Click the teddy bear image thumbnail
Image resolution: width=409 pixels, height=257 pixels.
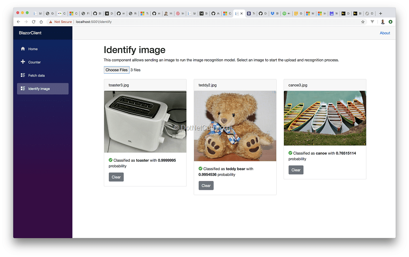click(235, 126)
